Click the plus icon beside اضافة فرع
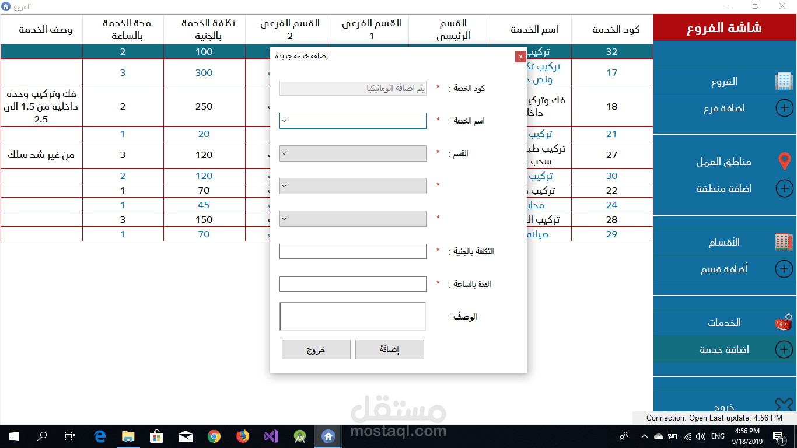Viewport: 797px width, 448px height. click(784, 108)
